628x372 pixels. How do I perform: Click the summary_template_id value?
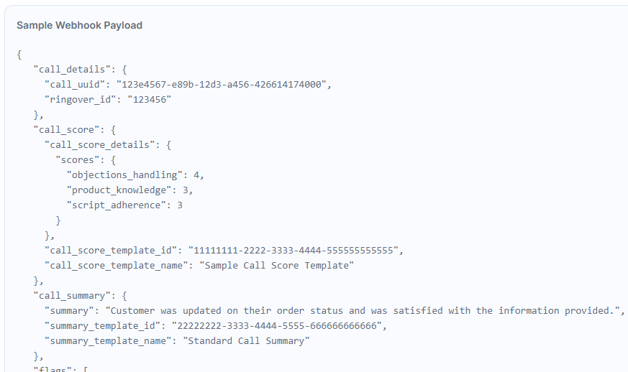[277, 326]
